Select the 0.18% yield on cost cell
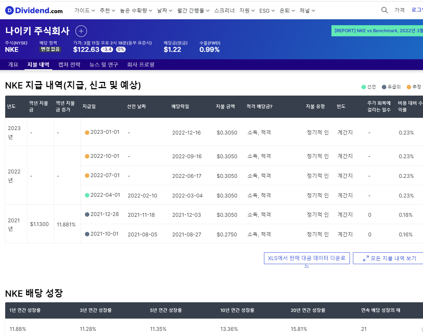 406,215
